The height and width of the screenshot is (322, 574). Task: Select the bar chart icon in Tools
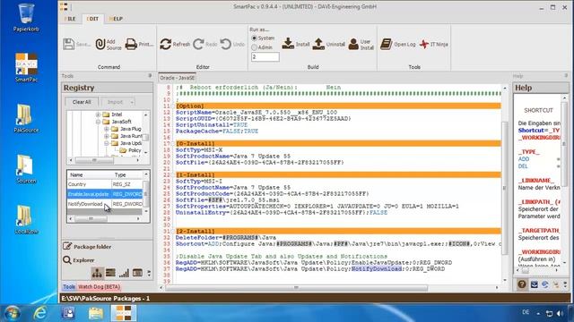(x=124, y=273)
